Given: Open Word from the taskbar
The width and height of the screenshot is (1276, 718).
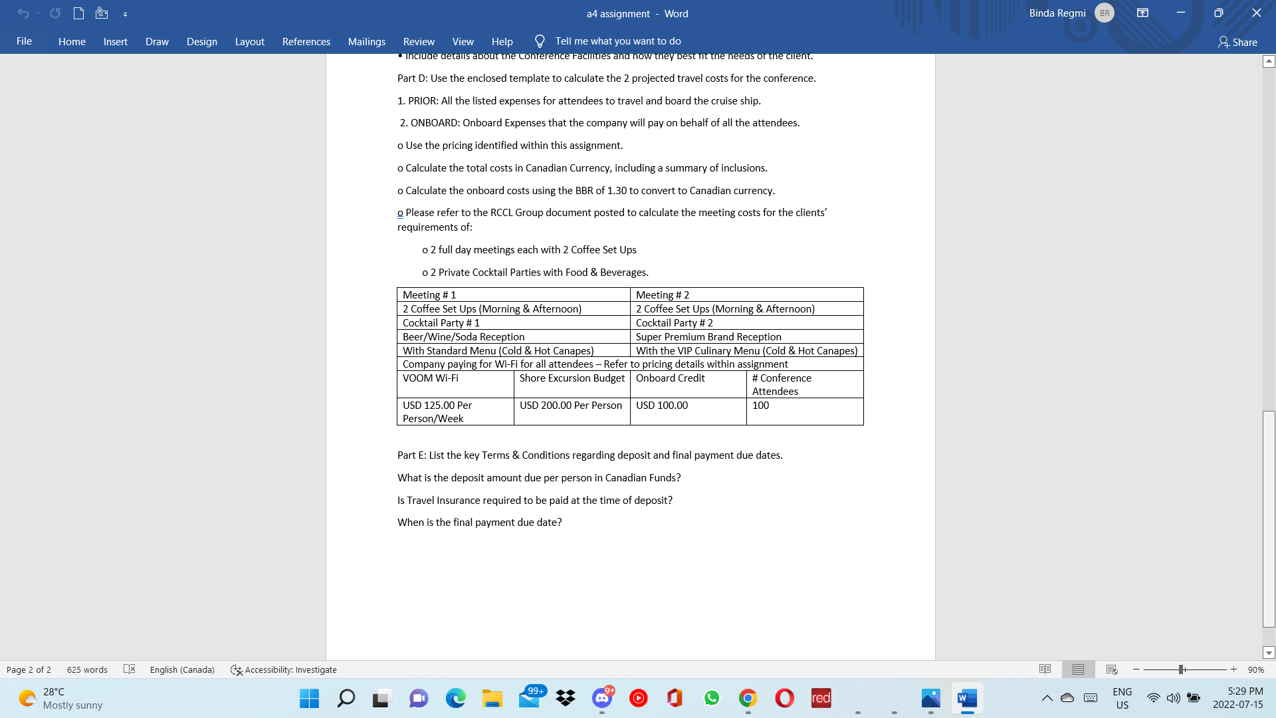Looking at the screenshot, I should pos(966,698).
